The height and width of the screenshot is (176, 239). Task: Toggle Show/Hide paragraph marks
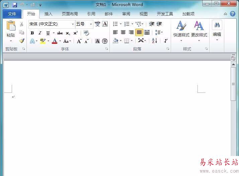[166, 41]
